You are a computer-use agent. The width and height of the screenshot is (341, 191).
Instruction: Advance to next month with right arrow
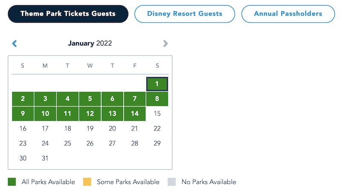[x=165, y=43]
